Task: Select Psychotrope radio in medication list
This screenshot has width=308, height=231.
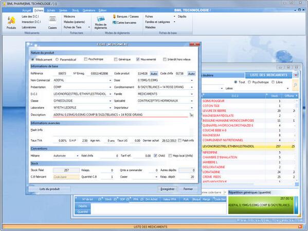Action: 249,82
